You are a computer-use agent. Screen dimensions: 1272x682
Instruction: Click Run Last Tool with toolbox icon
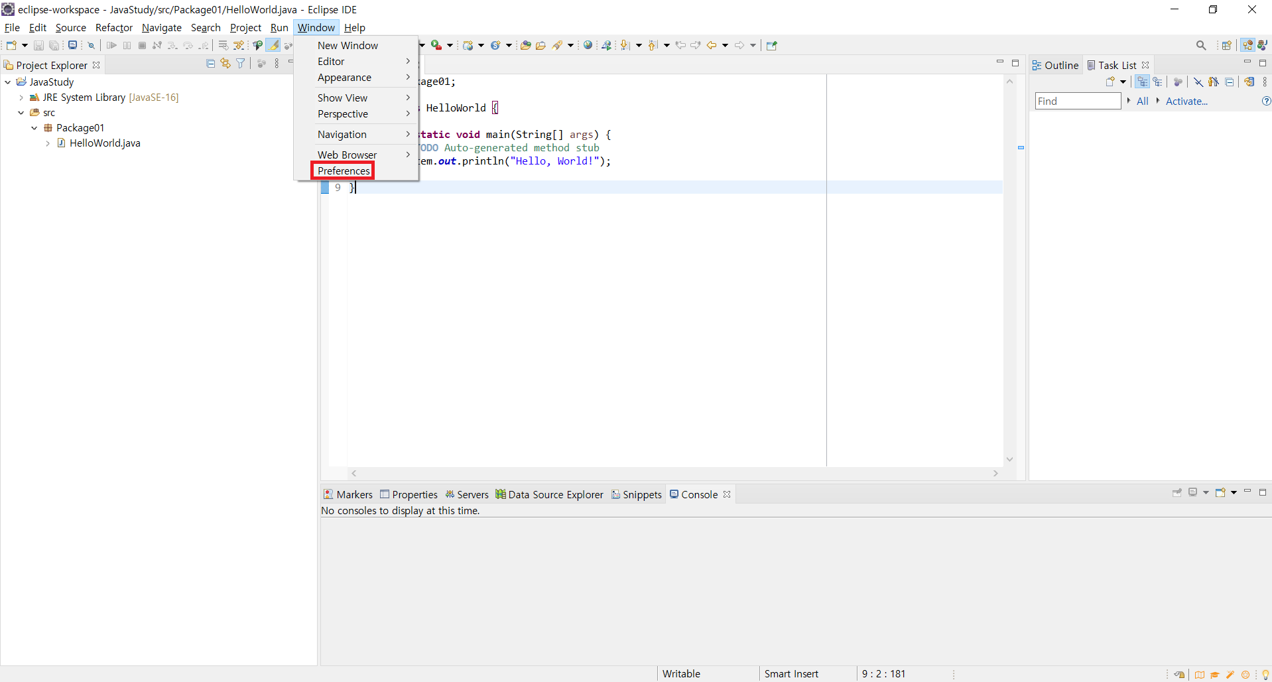[436, 45]
